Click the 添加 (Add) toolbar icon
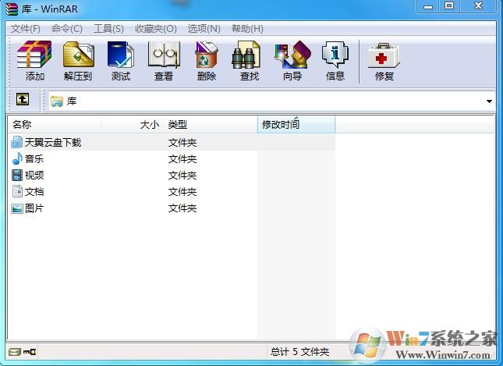 (x=34, y=61)
